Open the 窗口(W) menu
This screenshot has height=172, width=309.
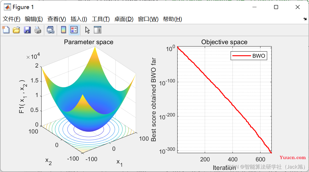[148, 19]
